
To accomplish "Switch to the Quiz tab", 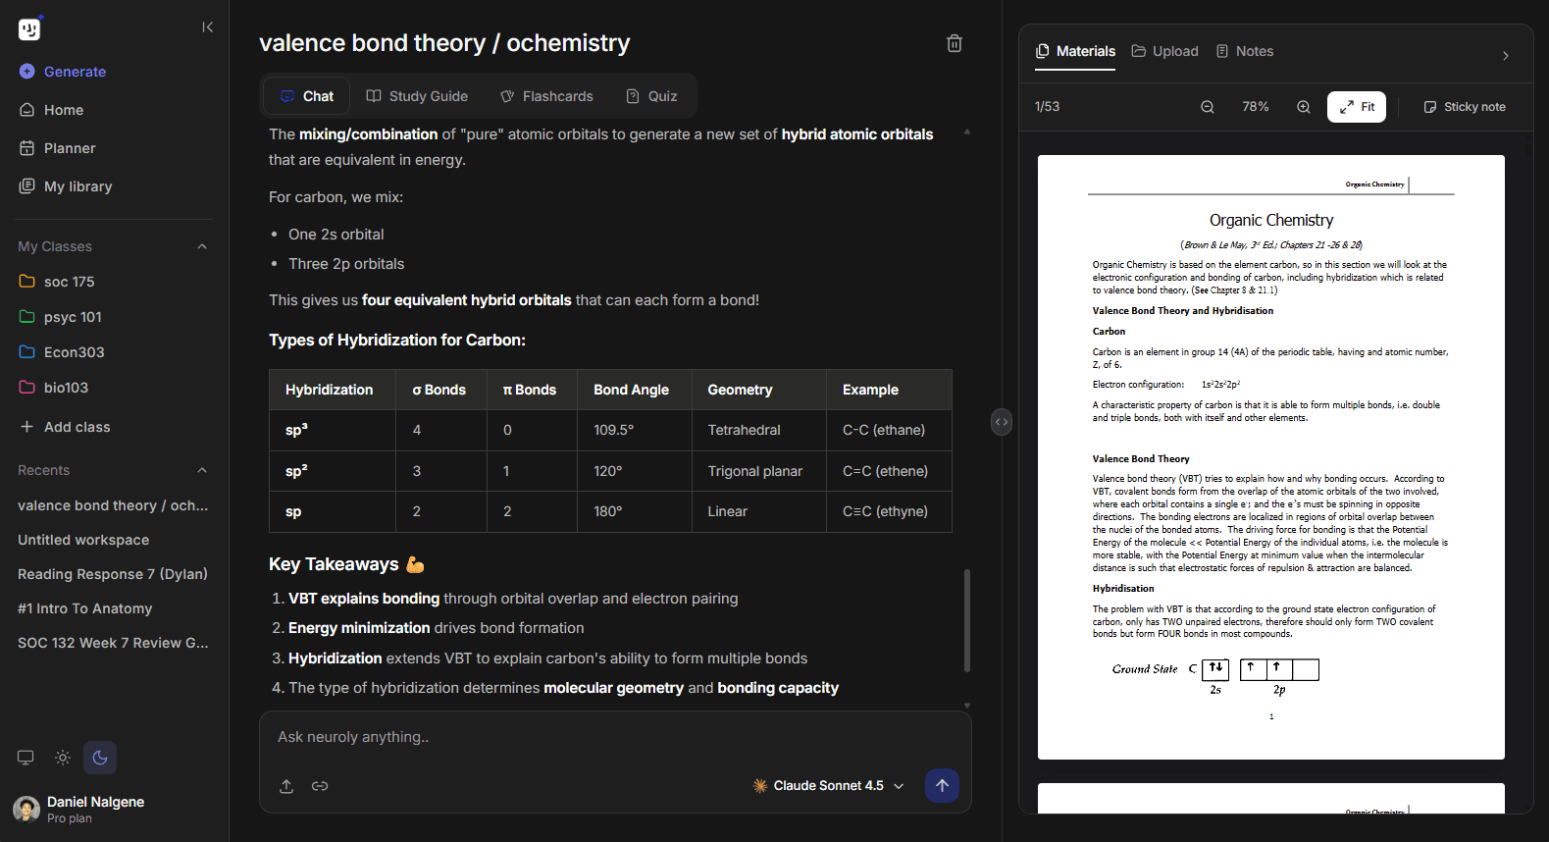I will (651, 96).
